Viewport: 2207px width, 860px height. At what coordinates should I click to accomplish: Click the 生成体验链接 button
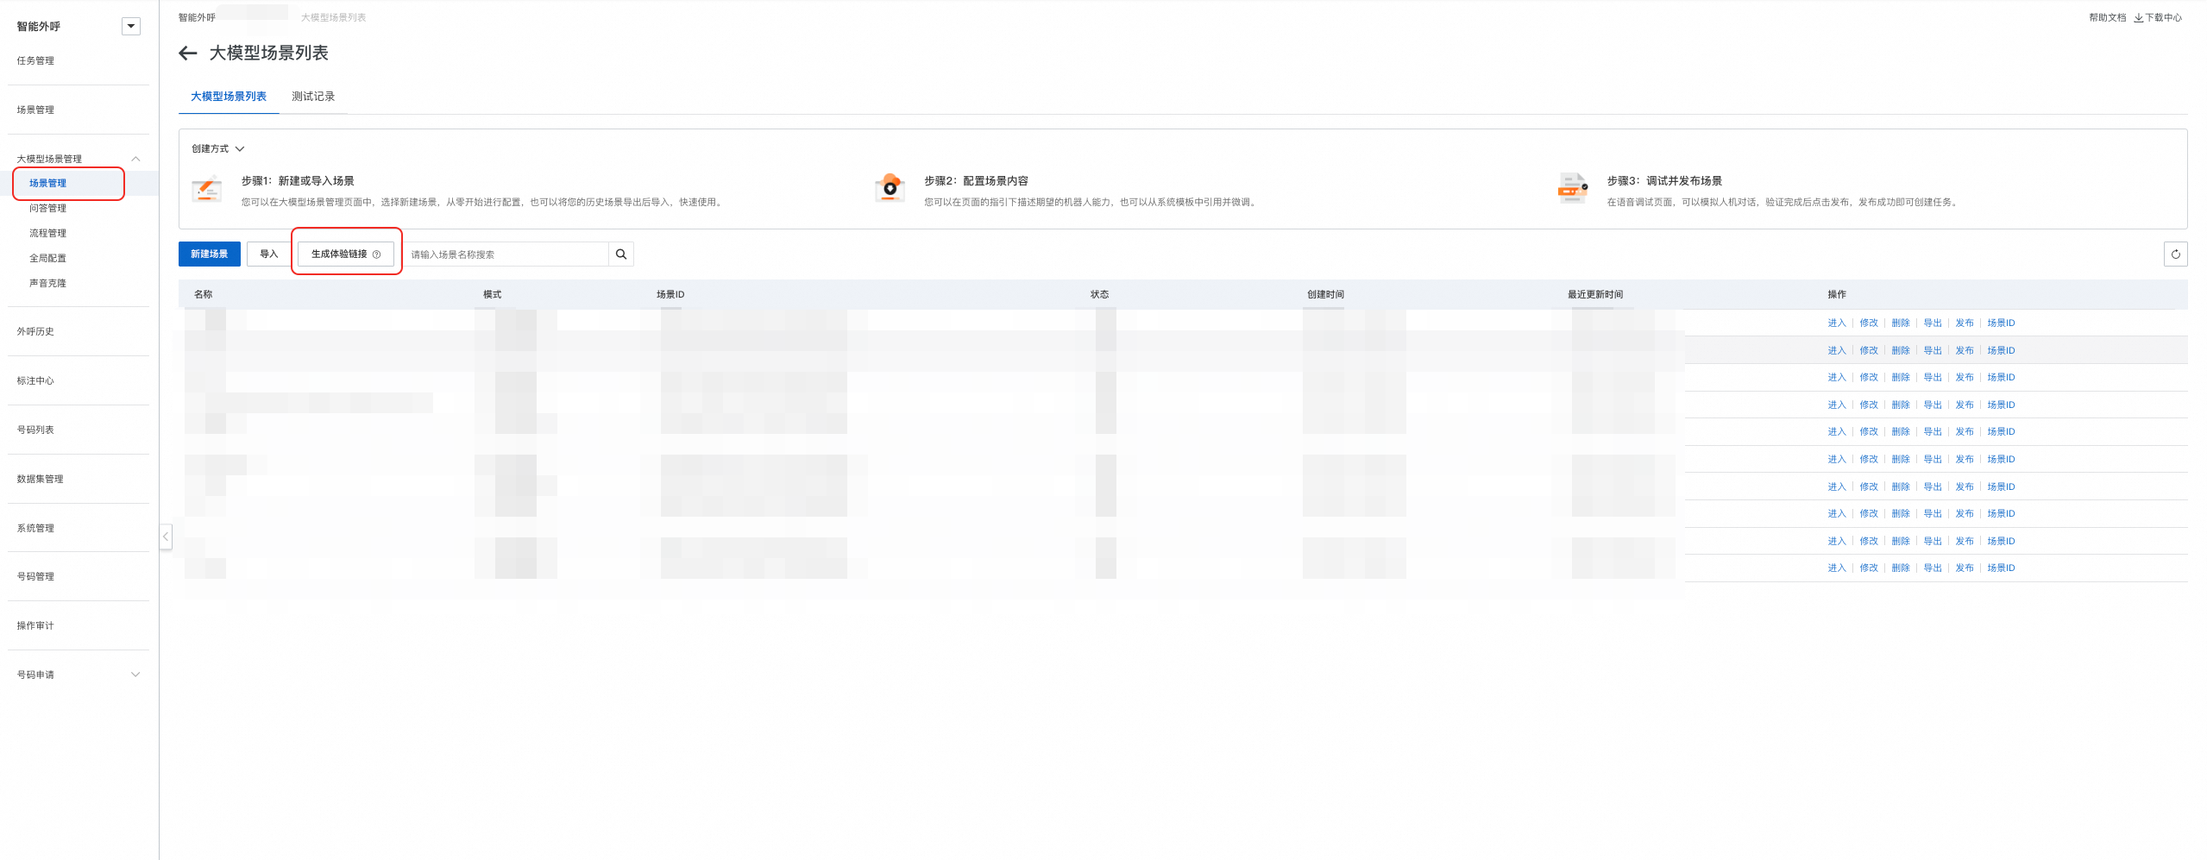click(x=346, y=254)
